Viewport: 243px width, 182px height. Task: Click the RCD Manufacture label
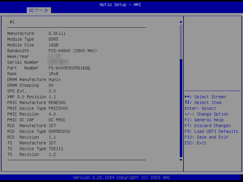tap(27, 126)
